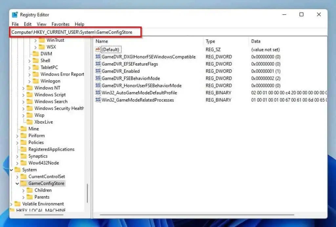
Task: Click the ab string icon beside (Default)
Action: coord(98,49)
